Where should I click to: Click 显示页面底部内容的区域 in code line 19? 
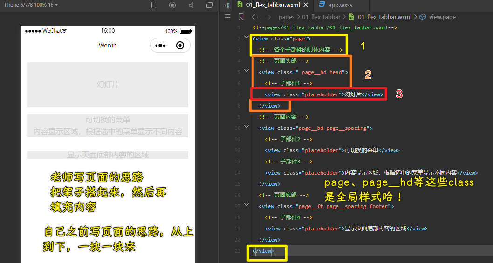[376, 229]
